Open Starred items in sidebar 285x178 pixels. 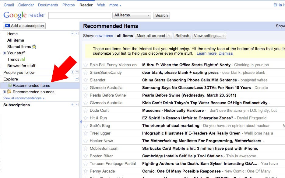point(19,46)
